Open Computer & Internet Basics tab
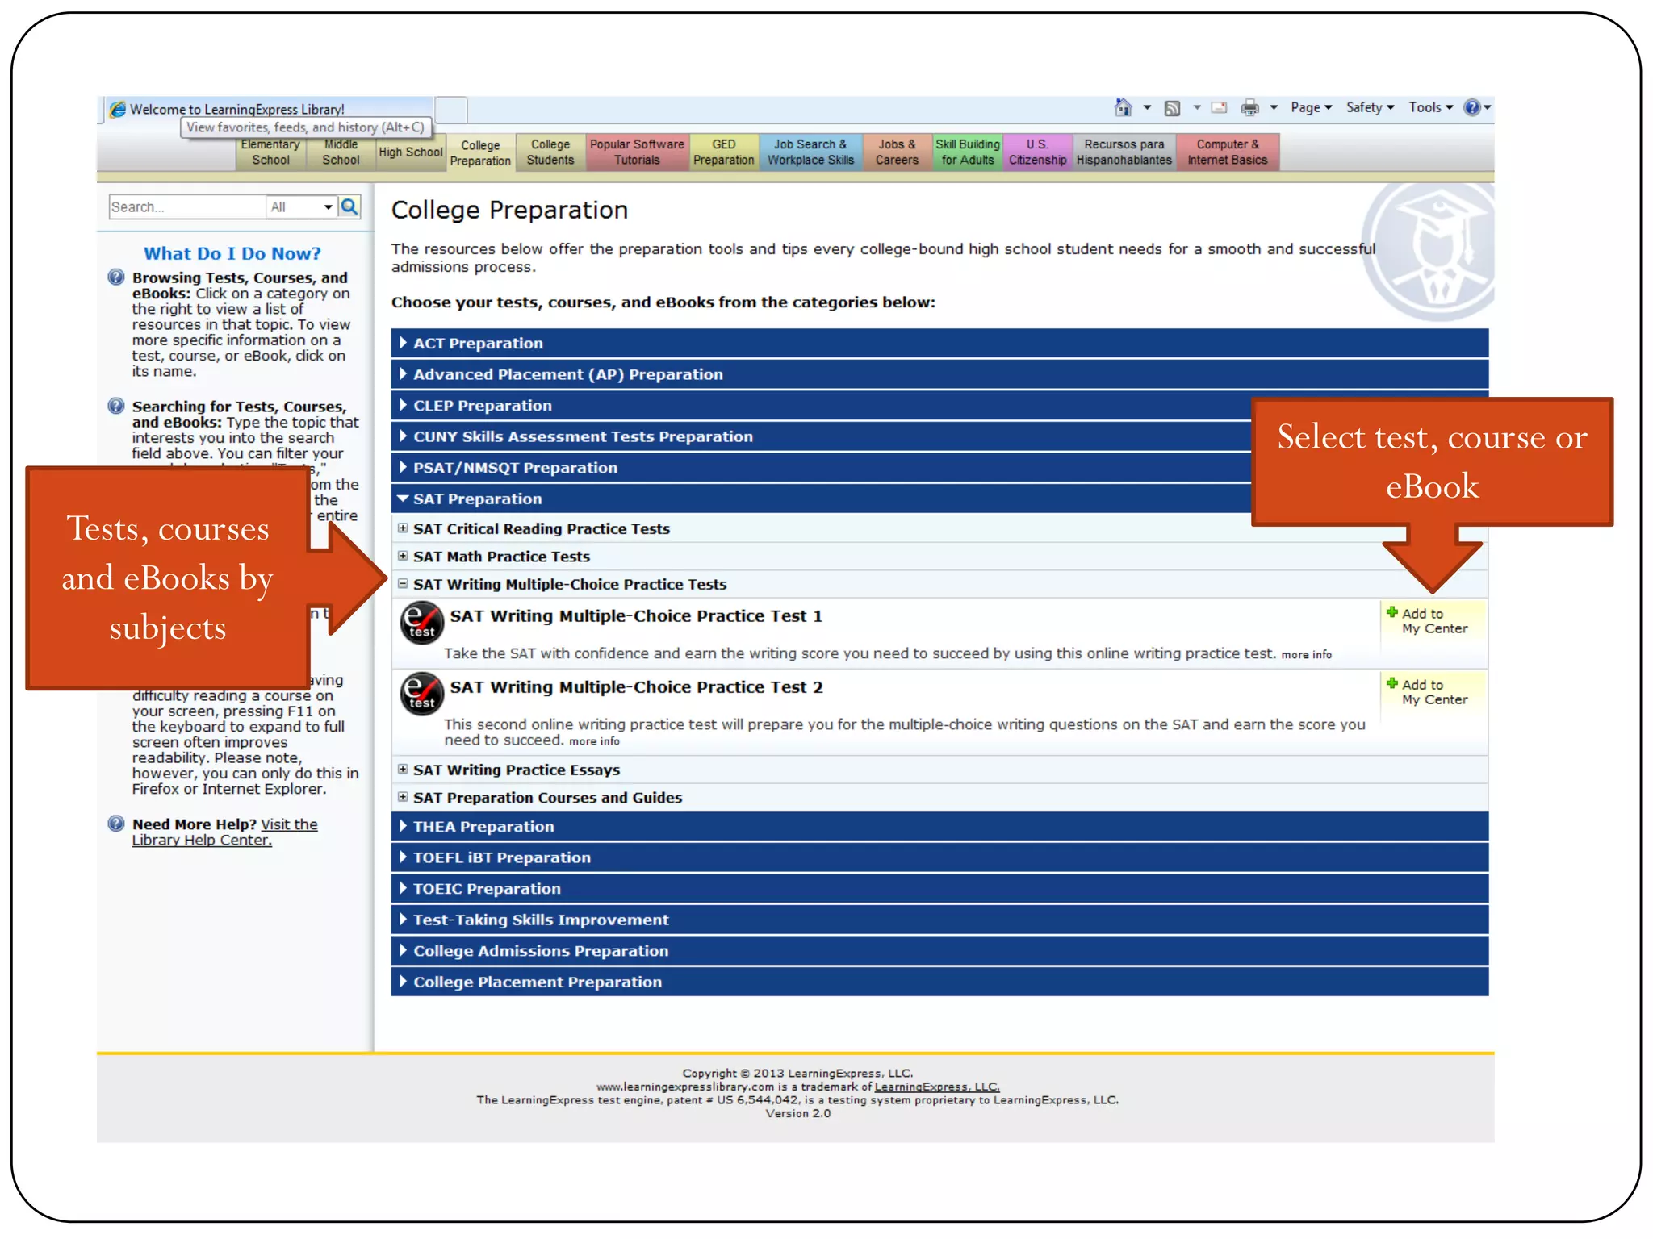This screenshot has height=1239, width=1653. pos(1227,152)
